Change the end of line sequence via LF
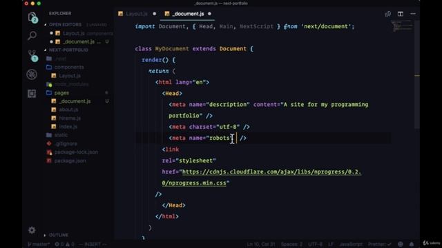This screenshot has width=442, height=248. 331,244
